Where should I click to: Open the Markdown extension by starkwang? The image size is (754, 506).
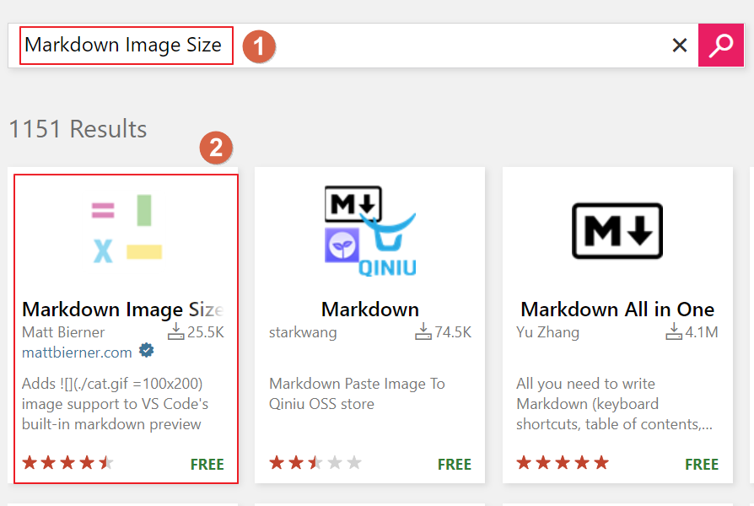pyautogui.click(x=369, y=310)
